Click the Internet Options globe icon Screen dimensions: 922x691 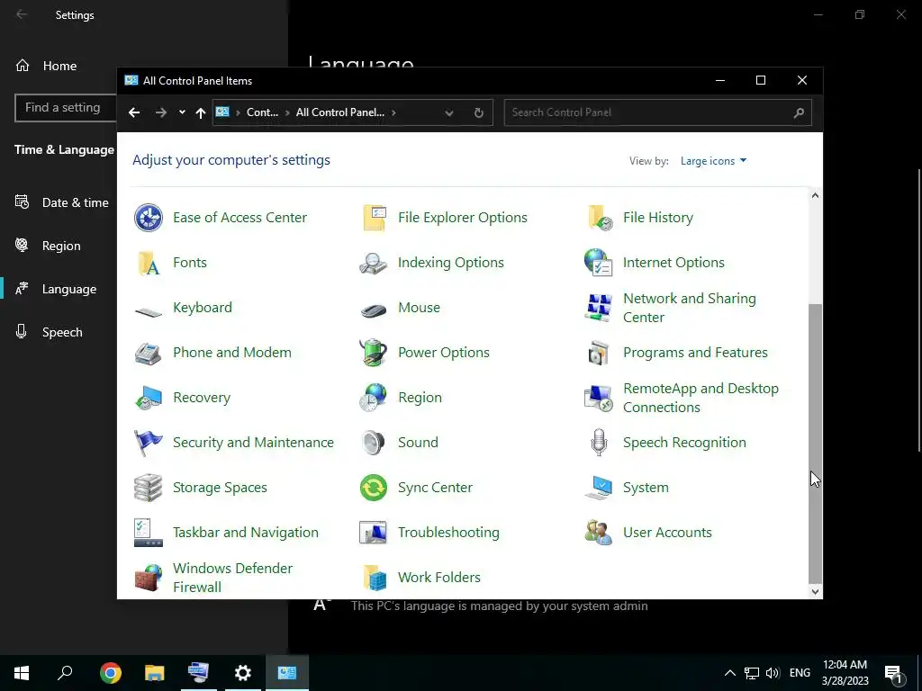coord(599,262)
